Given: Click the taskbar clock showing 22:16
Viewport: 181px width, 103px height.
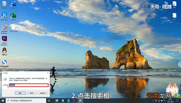Looking at the screenshot, I should 170,101.
